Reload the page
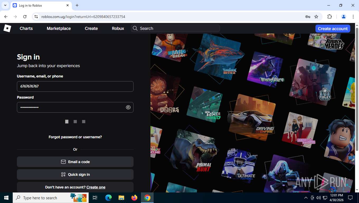359x203 pixels. pyautogui.click(x=25, y=17)
